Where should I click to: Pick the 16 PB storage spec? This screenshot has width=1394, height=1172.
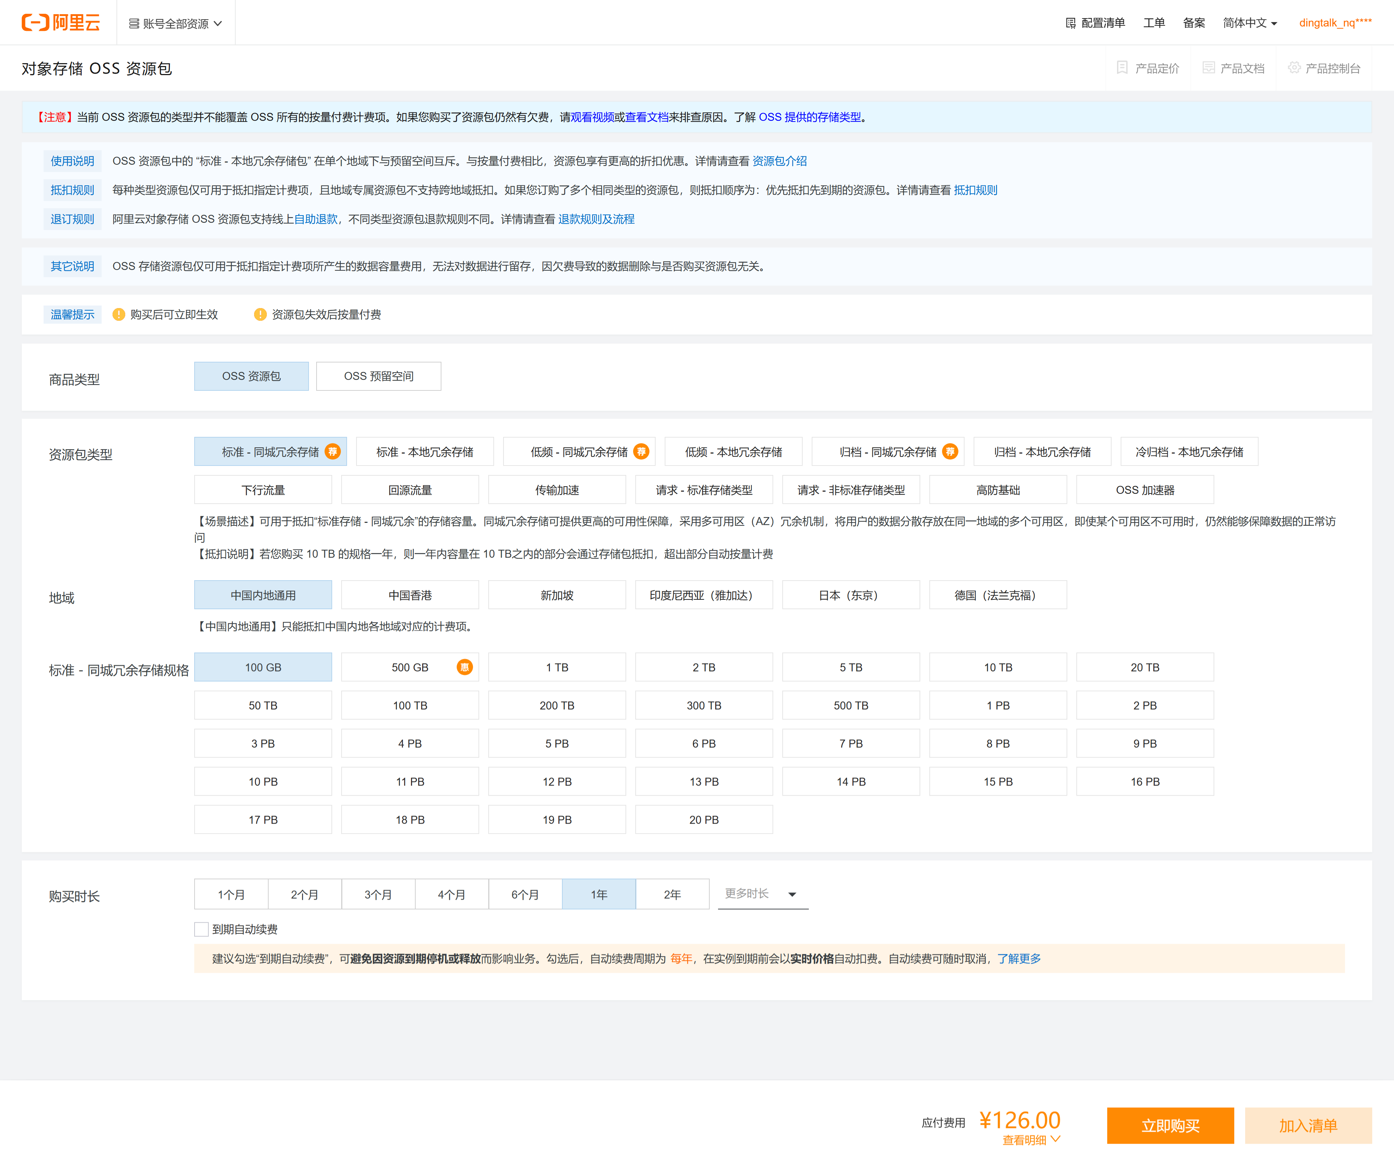point(1145,782)
